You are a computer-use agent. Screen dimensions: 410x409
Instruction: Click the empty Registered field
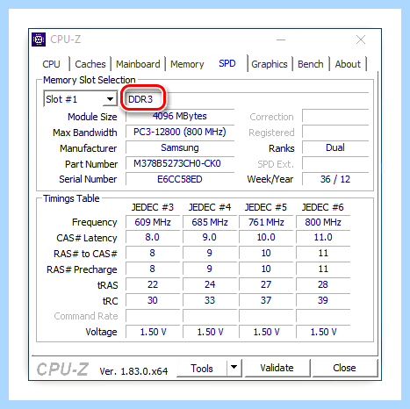(x=335, y=132)
